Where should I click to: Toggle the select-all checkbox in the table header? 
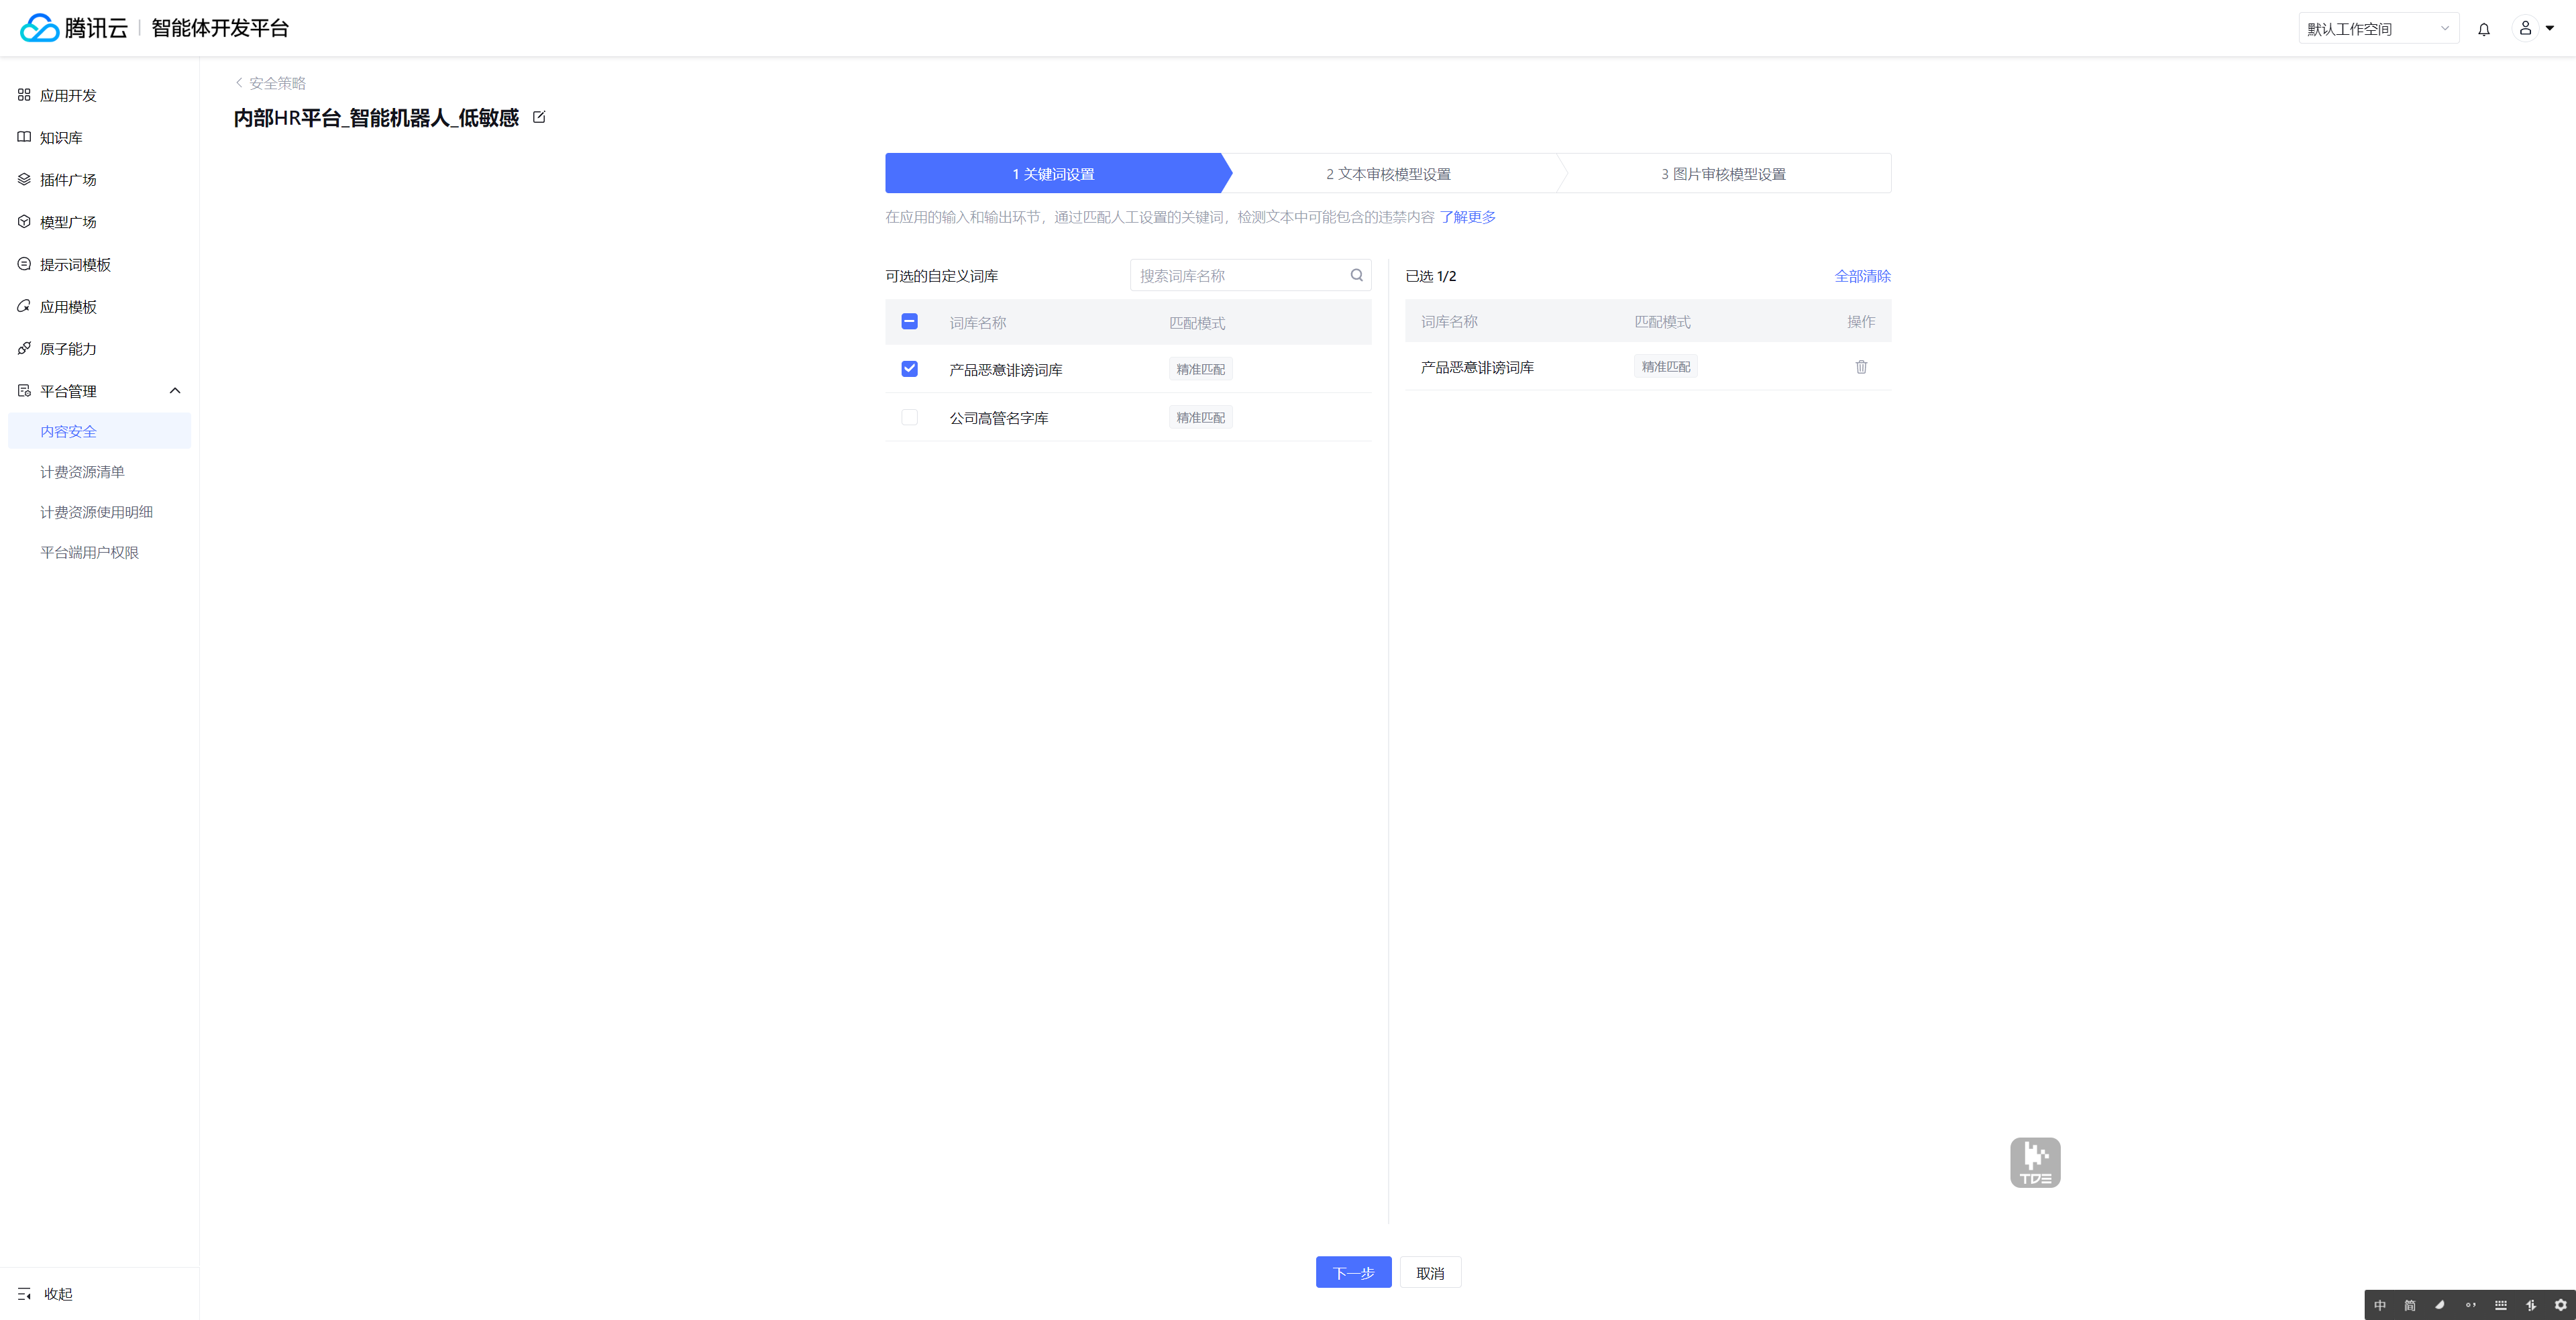pos(909,322)
